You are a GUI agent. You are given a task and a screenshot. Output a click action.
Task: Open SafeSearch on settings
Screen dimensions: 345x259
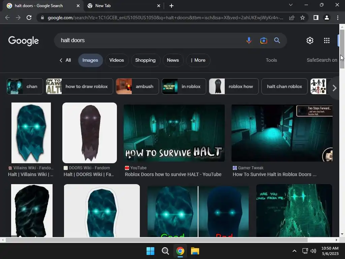322,60
